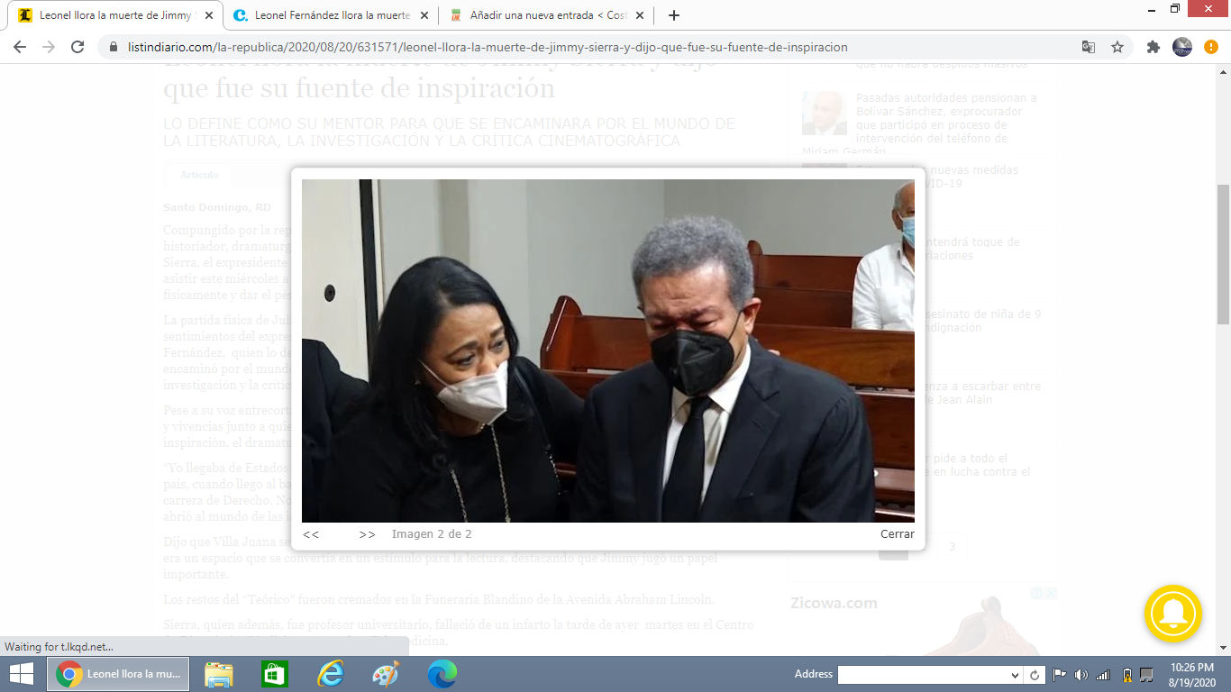This screenshot has width=1231, height=692.
Task: Open the Chrome profile avatar
Action: 1181,47
